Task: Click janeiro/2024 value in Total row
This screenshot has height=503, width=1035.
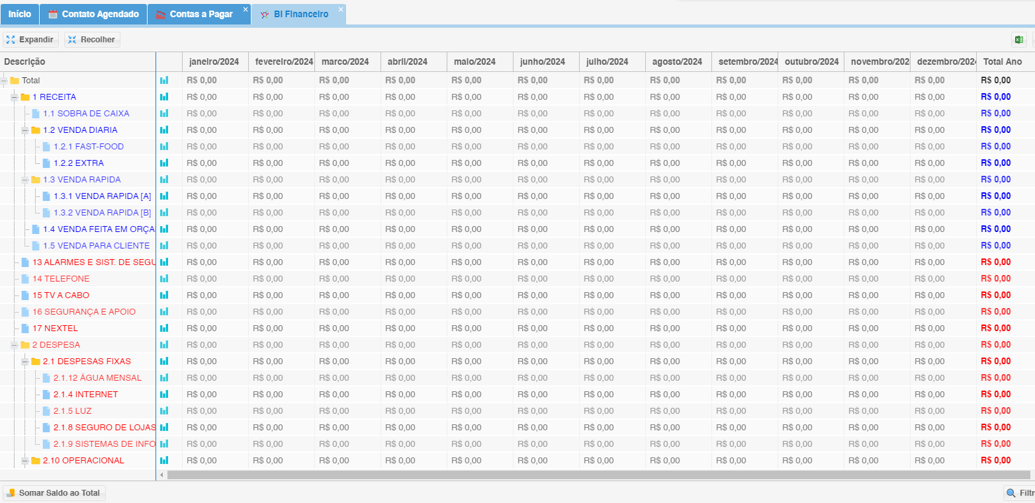Action: click(202, 80)
